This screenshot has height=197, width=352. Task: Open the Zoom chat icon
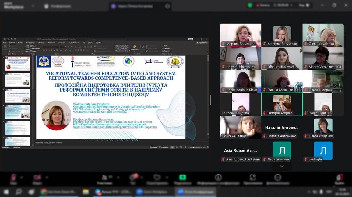(133, 178)
